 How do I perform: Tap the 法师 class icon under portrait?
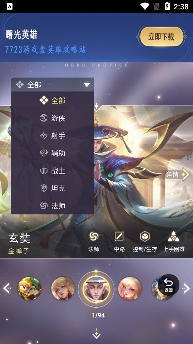[94, 236]
